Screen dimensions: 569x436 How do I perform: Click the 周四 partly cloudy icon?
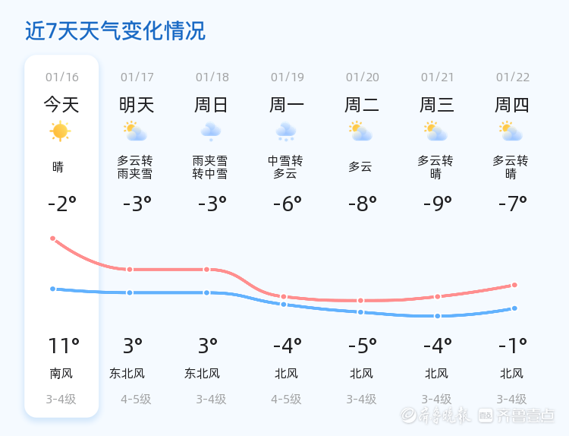click(511, 131)
